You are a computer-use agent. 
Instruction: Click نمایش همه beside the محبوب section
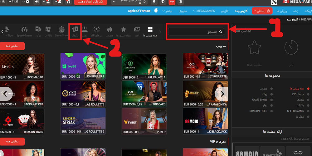click(x=12, y=46)
